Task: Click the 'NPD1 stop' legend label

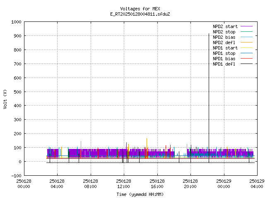Action: [224, 53]
